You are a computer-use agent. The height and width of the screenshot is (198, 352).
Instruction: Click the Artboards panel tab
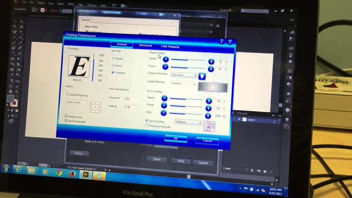[242, 113]
